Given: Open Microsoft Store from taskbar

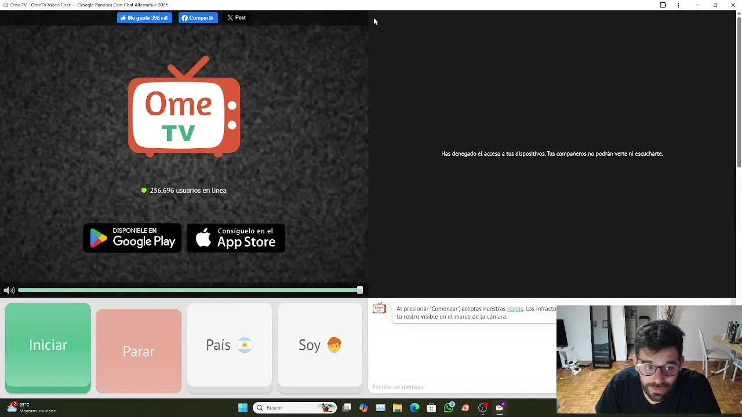Looking at the screenshot, I should [x=431, y=408].
